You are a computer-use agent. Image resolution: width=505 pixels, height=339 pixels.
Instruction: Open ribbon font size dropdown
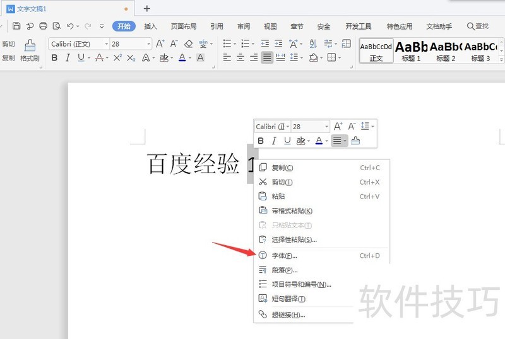(x=149, y=43)
